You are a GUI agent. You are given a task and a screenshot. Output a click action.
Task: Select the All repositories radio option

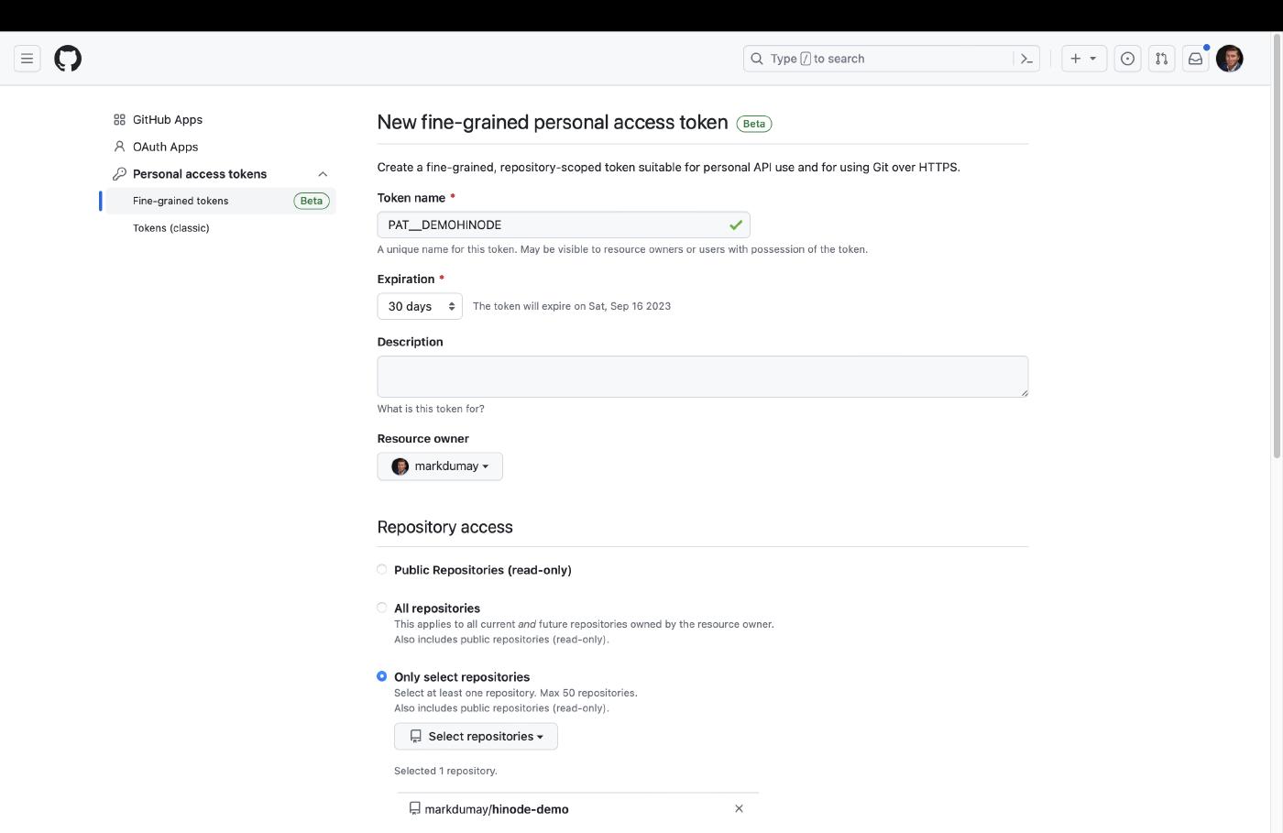click(382, 608)
